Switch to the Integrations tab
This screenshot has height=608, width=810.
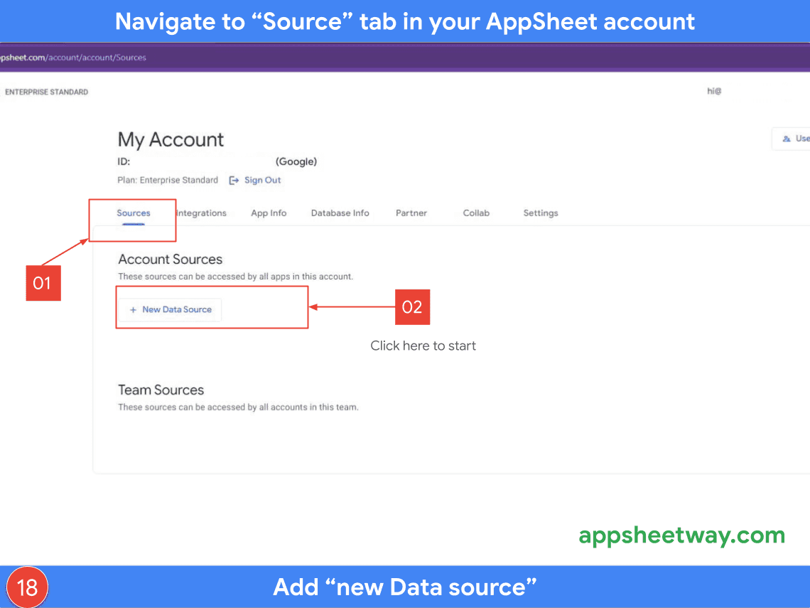[x=202, y=213]
